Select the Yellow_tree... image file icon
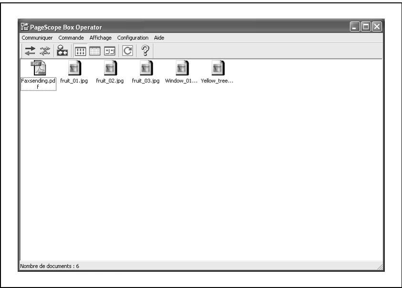402x288 pixels. [218, 68]
